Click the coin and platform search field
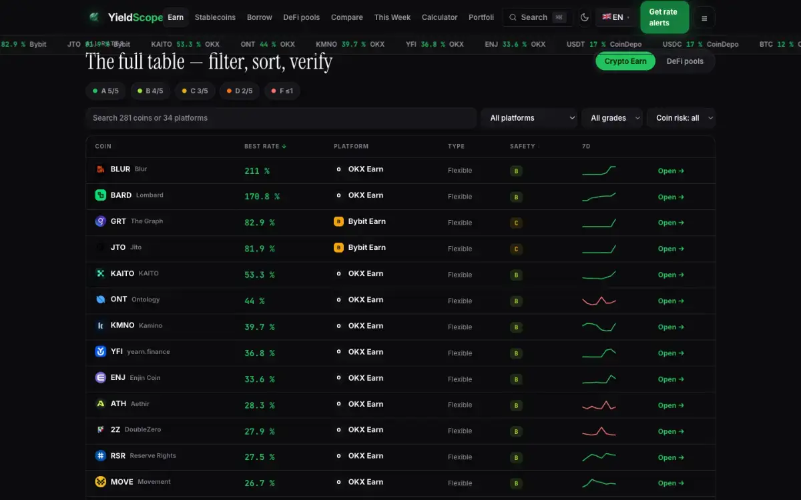Image resolution: width=801 pixels, height=500 pixels. [281, 118]
